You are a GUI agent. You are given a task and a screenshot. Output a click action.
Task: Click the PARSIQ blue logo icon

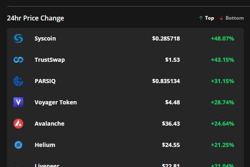tap(18, 81)
